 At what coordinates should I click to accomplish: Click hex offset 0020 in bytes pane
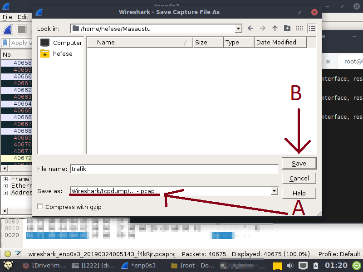click(x=12, y=235)
